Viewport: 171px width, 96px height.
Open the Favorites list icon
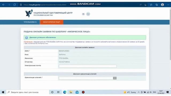151,5
